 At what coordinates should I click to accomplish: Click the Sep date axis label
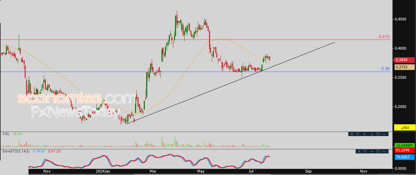point(308,172)
